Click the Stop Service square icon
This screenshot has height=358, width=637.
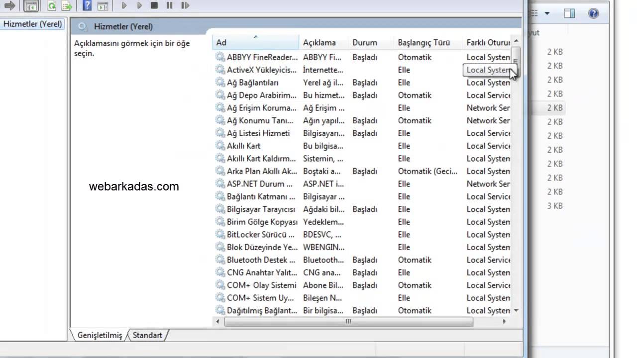coord(154,5)
